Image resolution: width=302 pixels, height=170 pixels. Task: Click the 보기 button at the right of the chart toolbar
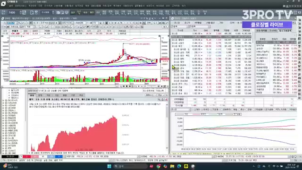click(x=165, y=27)
